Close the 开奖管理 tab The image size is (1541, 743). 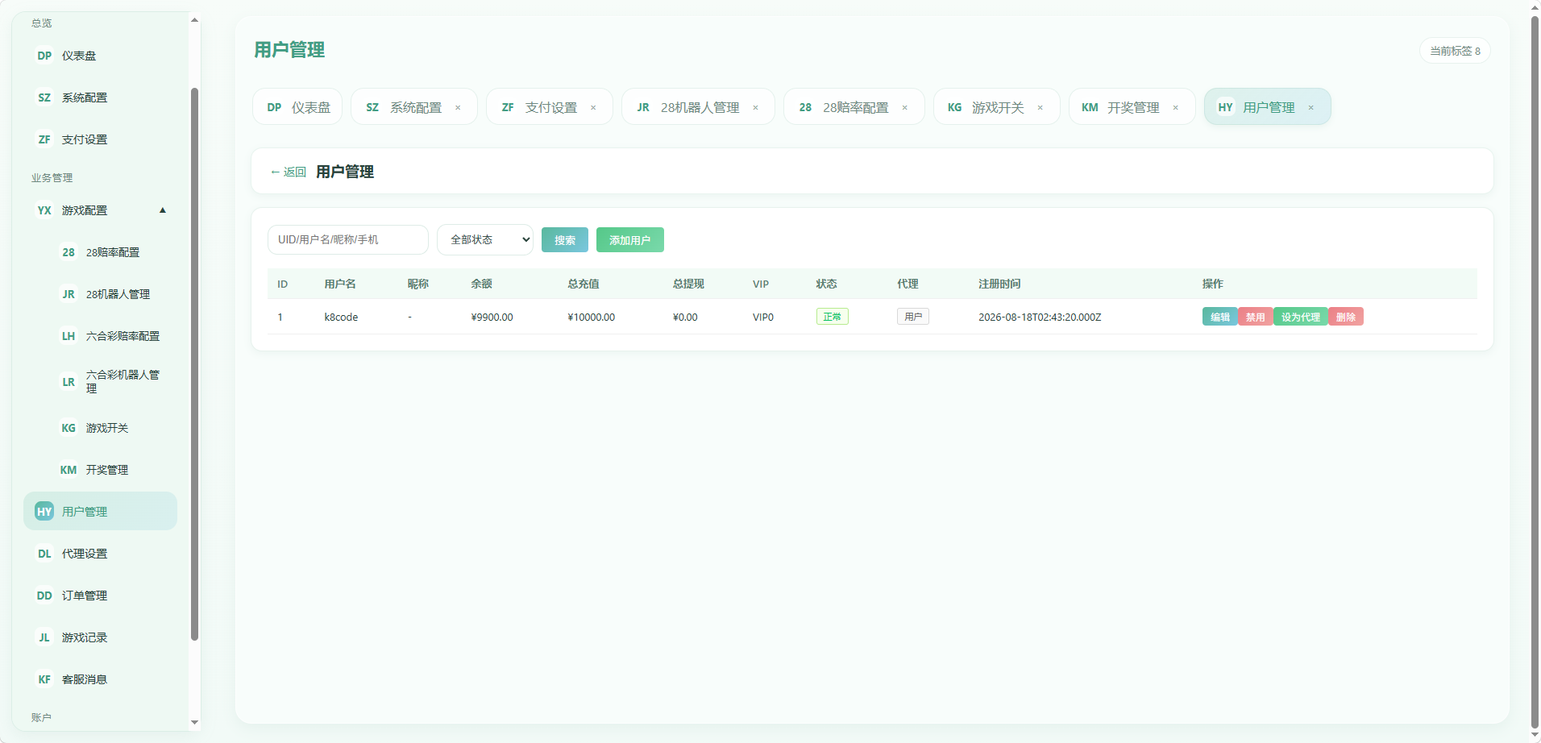[1176, 108]
